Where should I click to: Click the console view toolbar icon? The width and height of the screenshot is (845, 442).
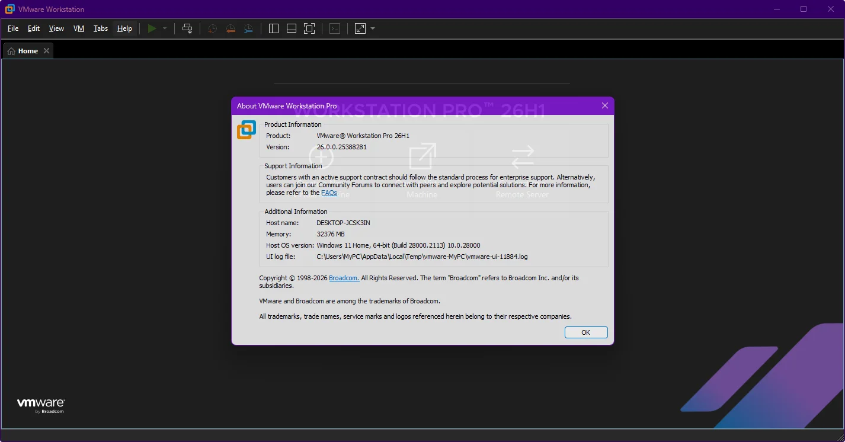335,28
